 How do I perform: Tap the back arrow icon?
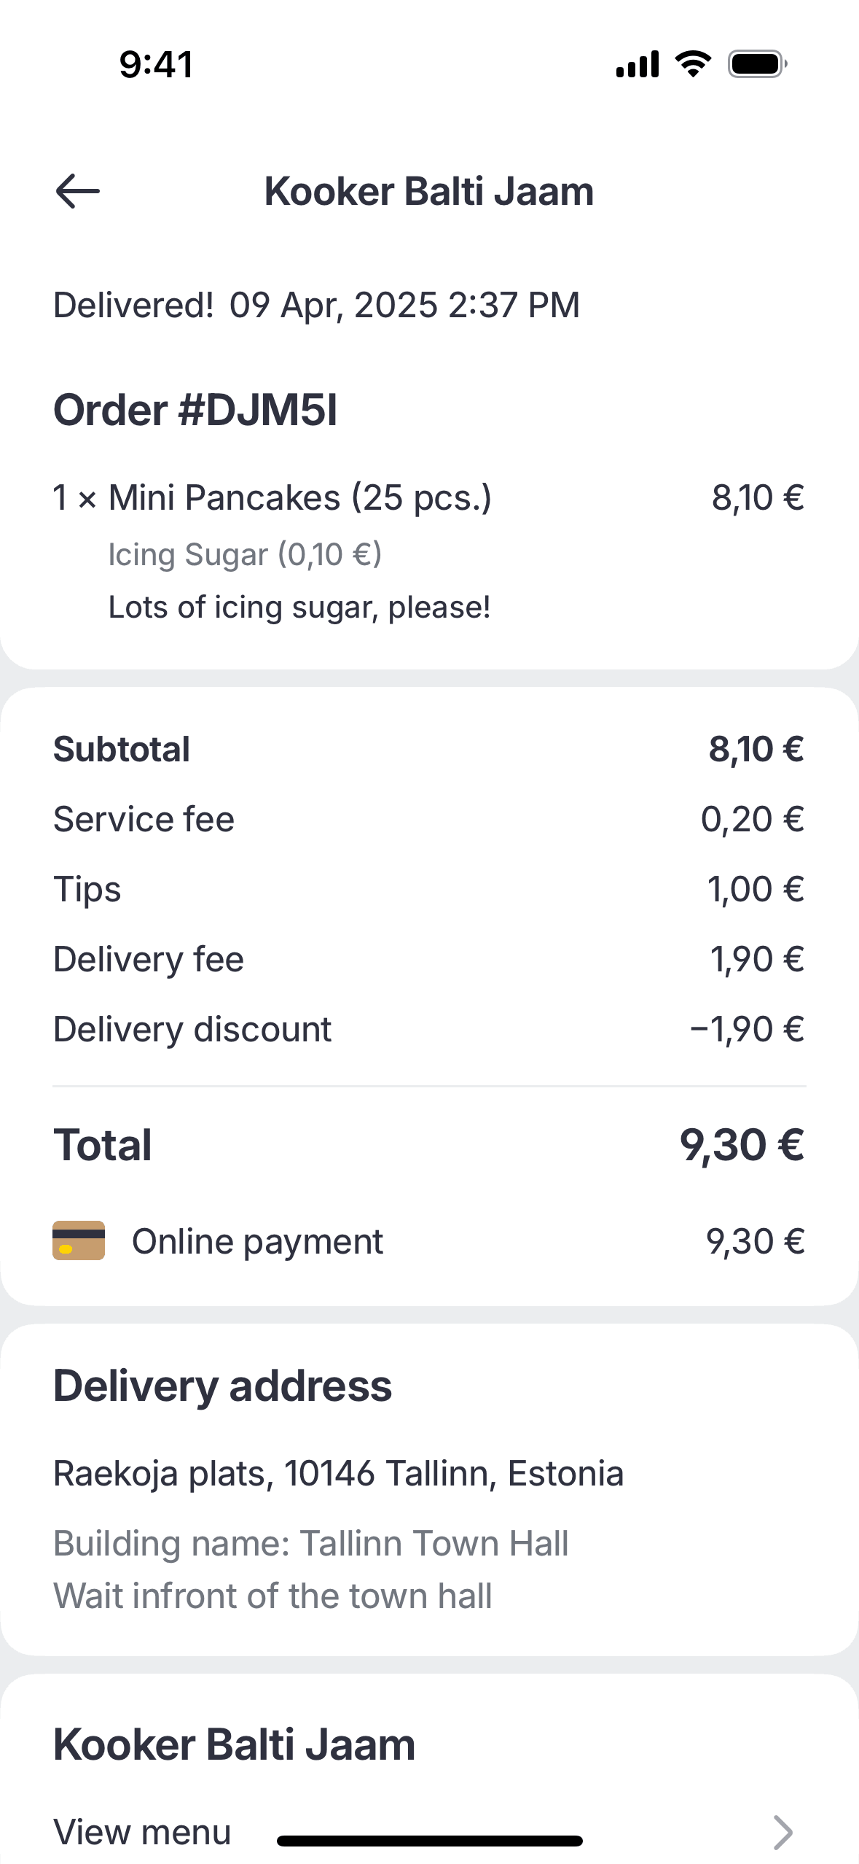click(77, 191)
